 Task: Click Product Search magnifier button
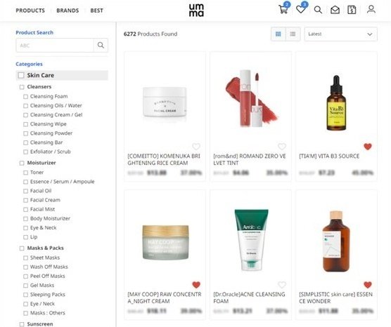[x=101, y=45]
